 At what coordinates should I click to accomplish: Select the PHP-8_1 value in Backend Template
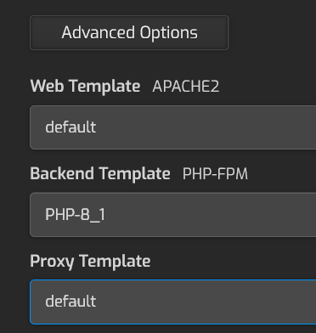click(x=76, y=215)
